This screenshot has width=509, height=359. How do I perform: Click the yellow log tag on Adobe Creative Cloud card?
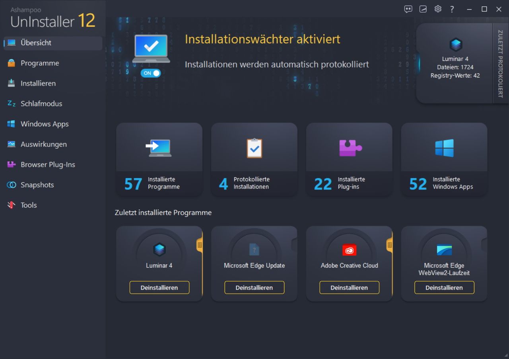pyautogui.click(x=389, y=245)
